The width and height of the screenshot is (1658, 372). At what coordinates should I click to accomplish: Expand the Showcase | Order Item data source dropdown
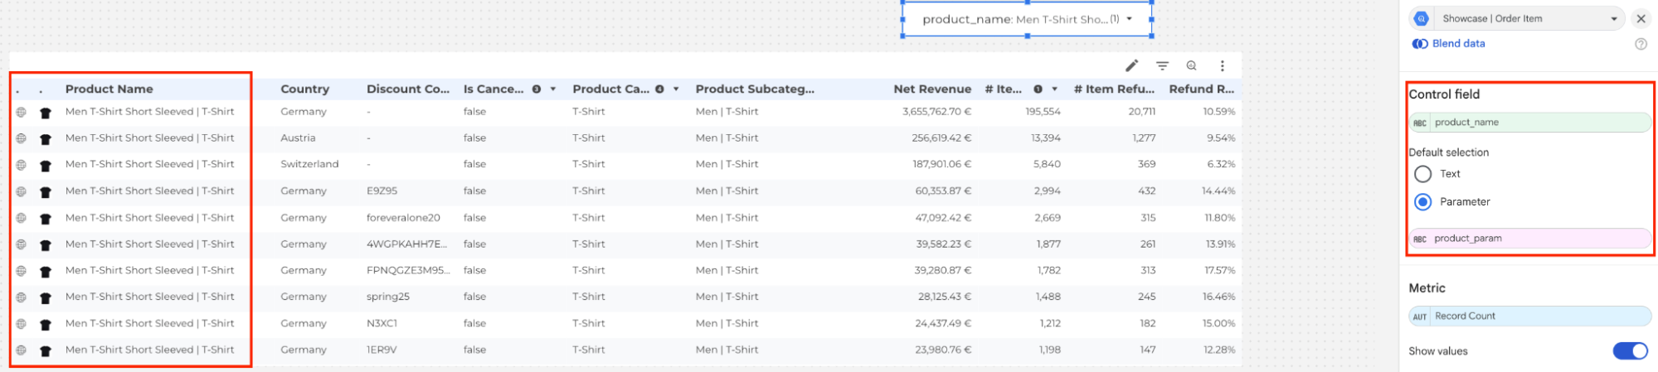[1613, 18]
